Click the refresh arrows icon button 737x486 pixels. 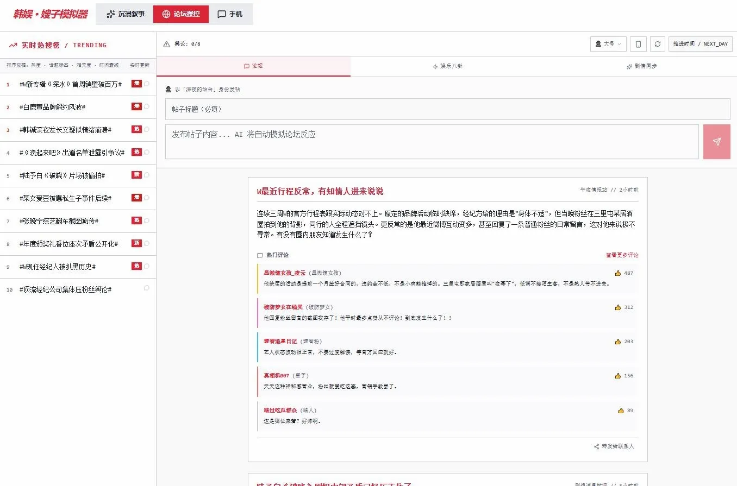(658, 44)
